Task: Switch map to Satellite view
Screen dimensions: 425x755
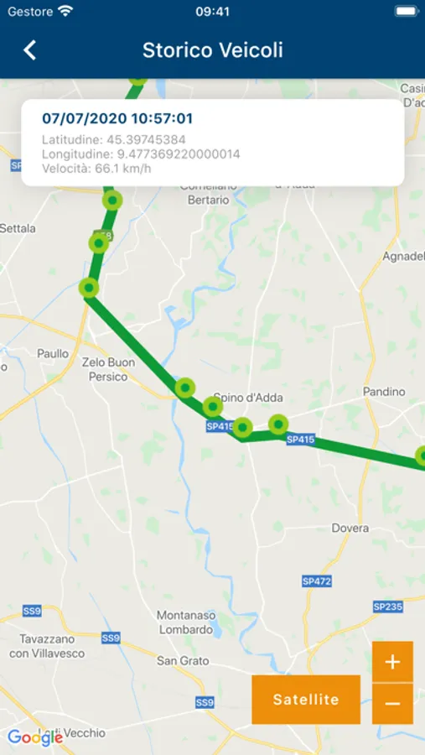Action: pos(306,699)
